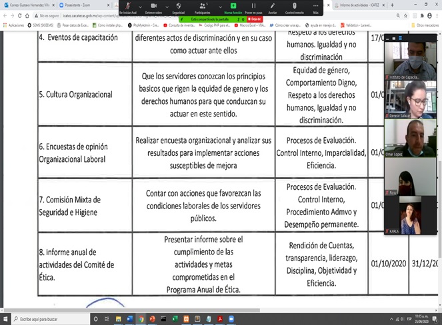
Task: Open Chrome three-dot menu
Action: (437, 16)
